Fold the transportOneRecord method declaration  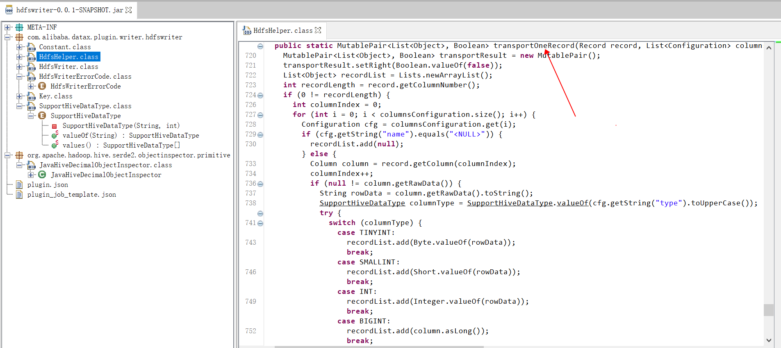260,46
